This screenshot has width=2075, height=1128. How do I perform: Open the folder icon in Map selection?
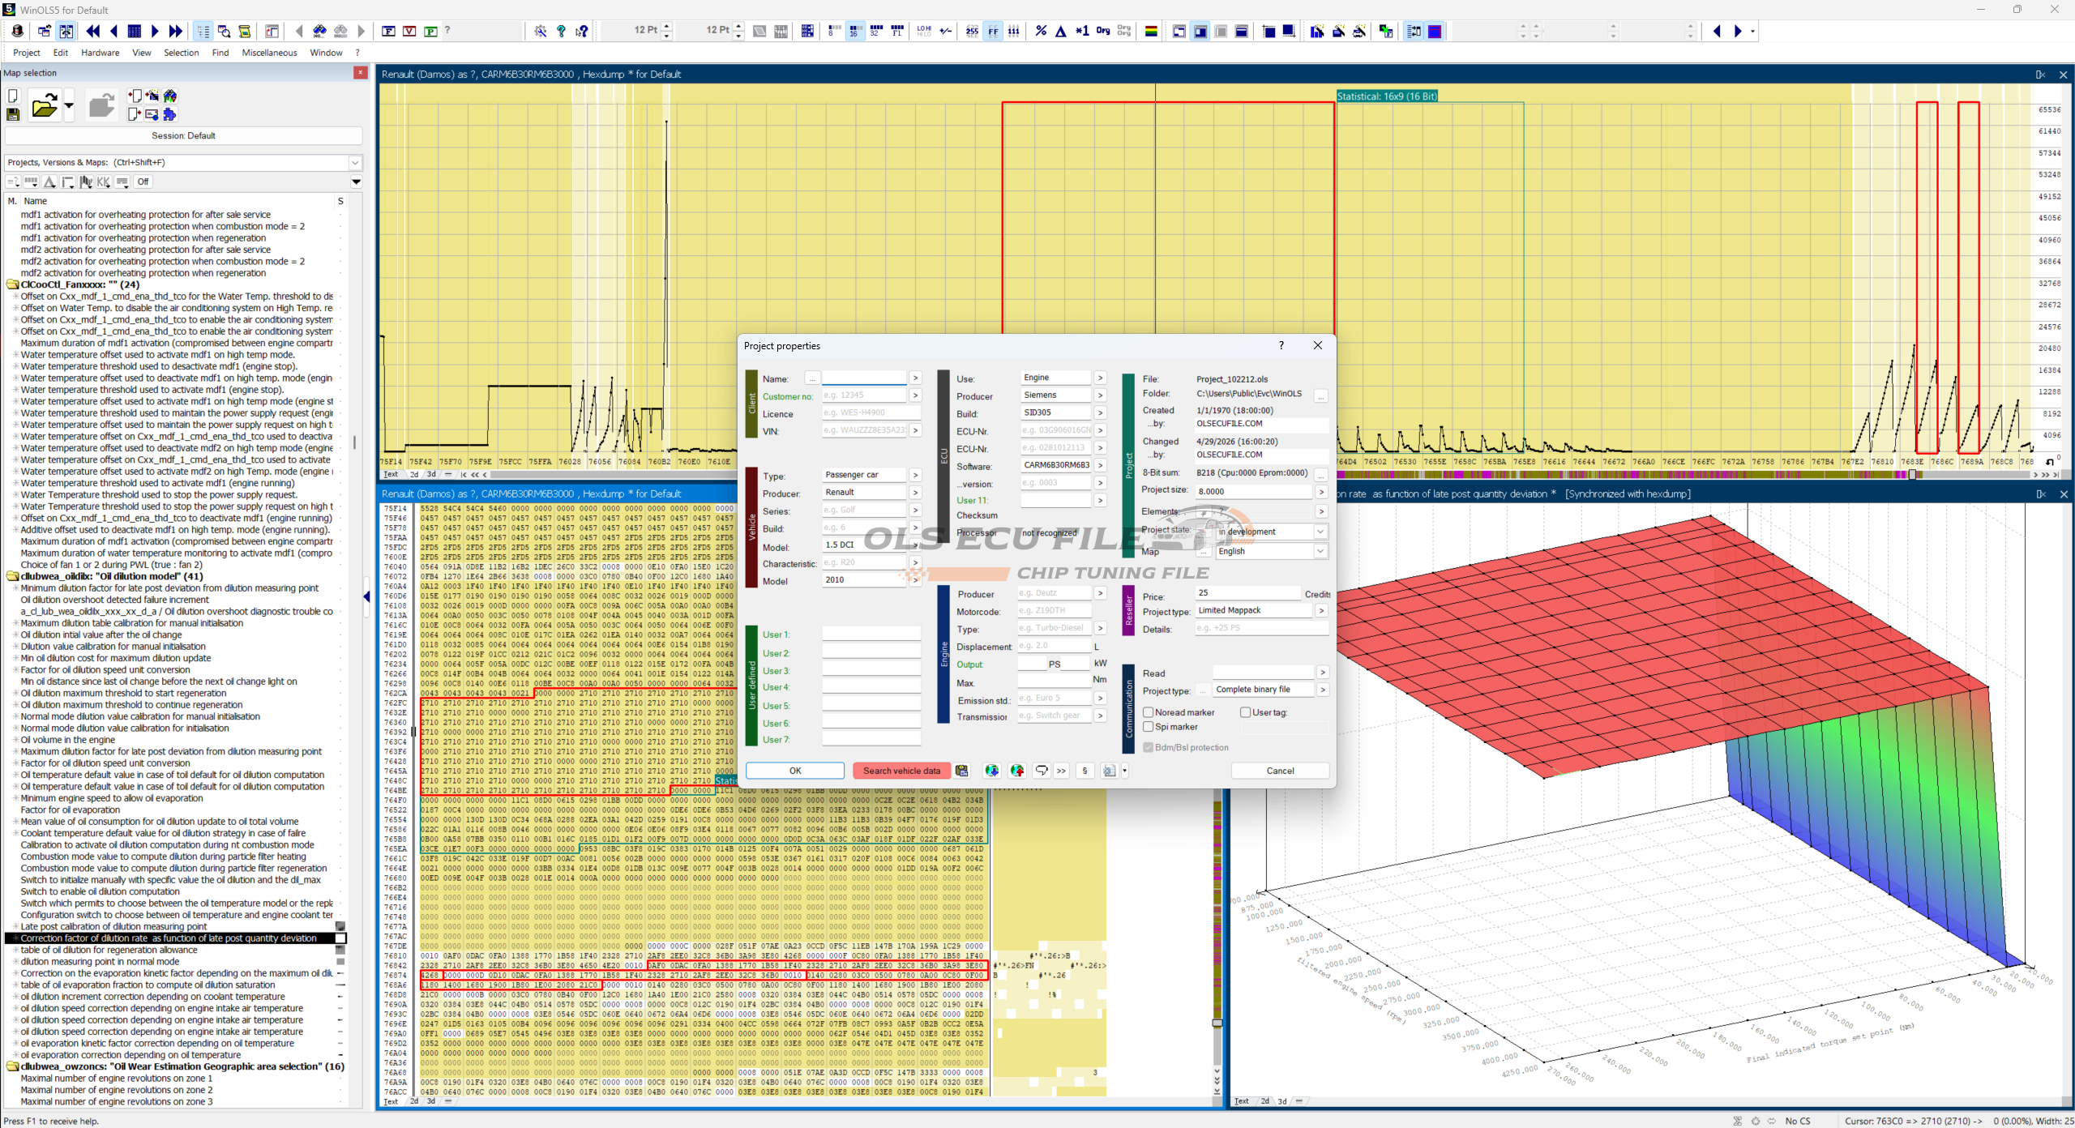(x=45, y=106)
